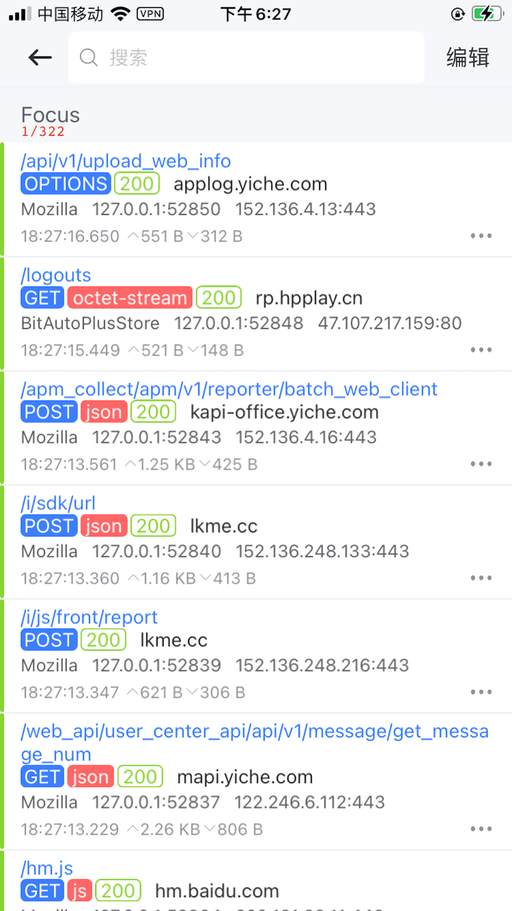Click the search magnifier icon
Screen dimensions: 512x911
point(89,57)
